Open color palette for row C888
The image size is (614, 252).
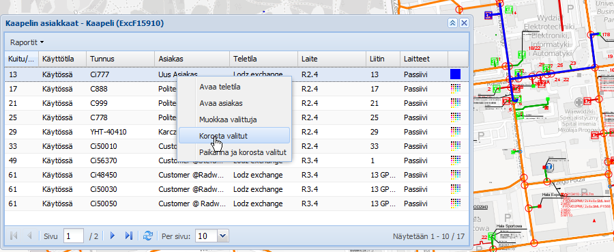pyautogui.click(x=456, y=89)
